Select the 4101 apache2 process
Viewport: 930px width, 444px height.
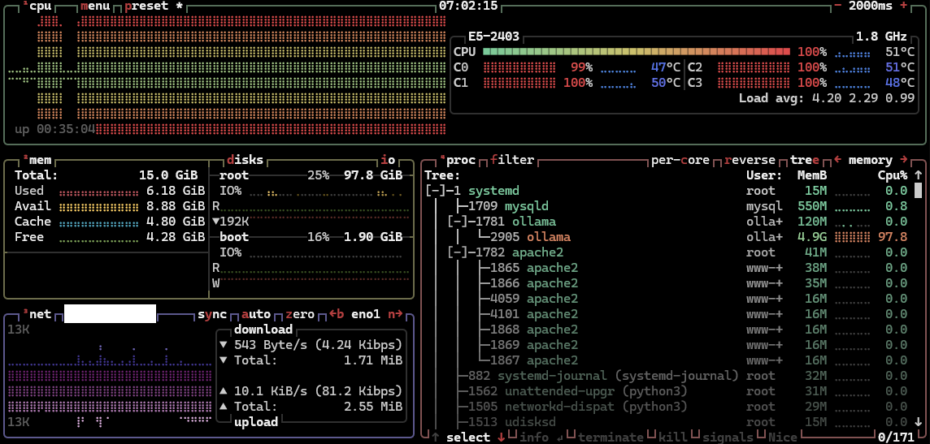(667, 314)
